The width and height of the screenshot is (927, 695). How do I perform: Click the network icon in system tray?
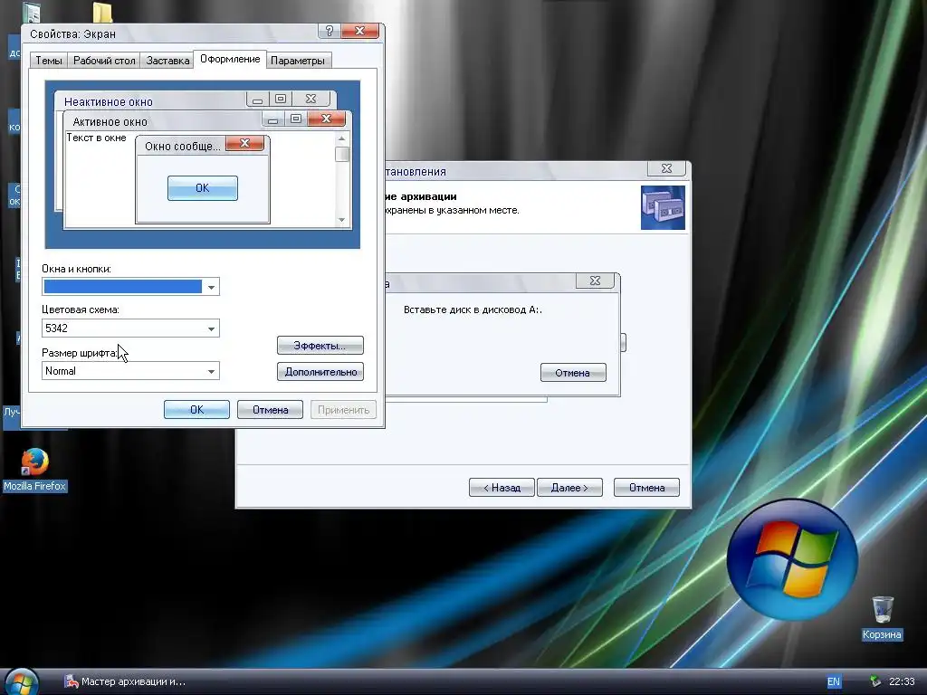point(875,681)
